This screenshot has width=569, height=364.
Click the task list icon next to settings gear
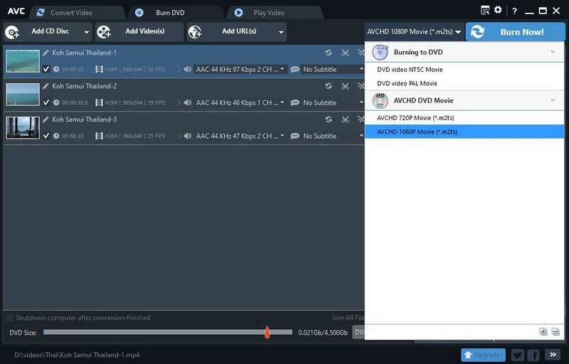pos(485,11)
